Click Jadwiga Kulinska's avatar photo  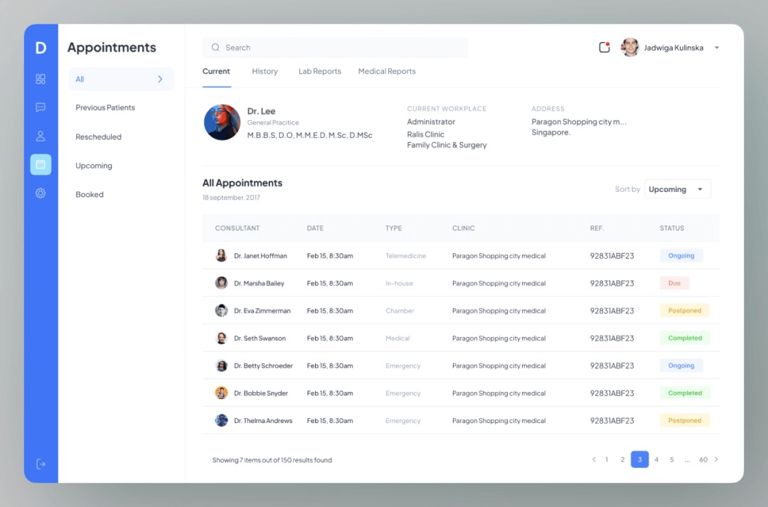coord(630,48)
